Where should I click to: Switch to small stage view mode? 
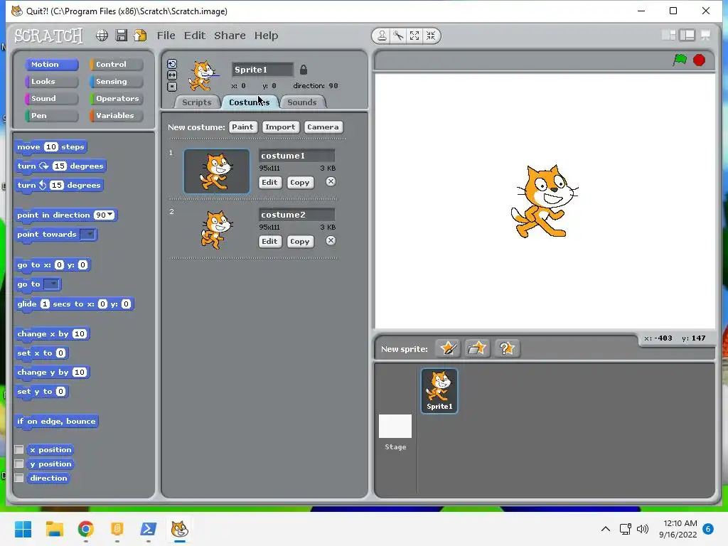click(668, 36)
